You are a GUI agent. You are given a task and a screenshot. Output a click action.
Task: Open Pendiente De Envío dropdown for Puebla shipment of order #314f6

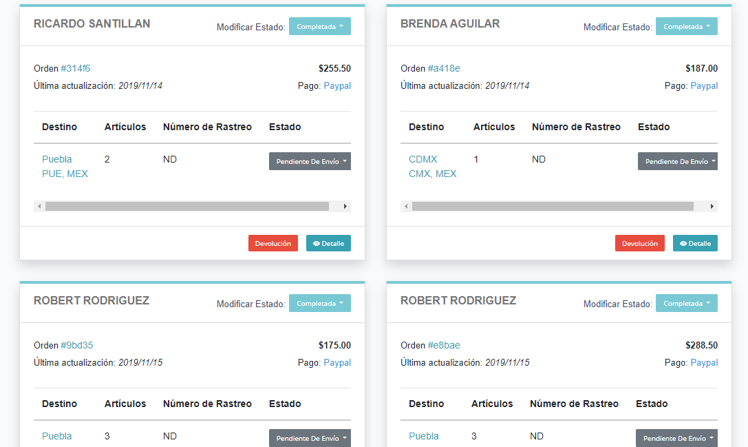tap(310, 161)
